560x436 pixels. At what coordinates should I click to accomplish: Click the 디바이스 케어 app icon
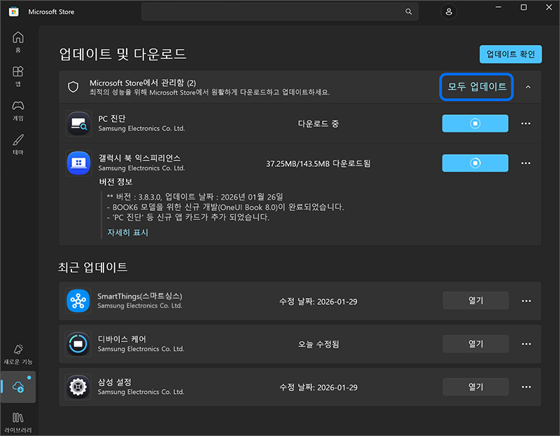coord(78,343)
